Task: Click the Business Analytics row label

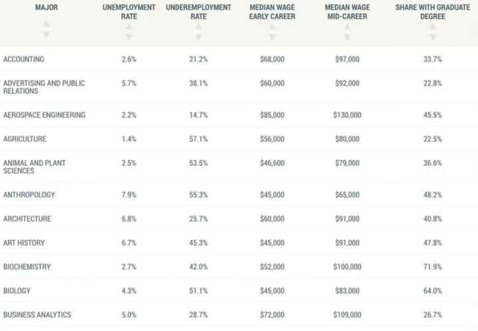Action: coord(37,314)
